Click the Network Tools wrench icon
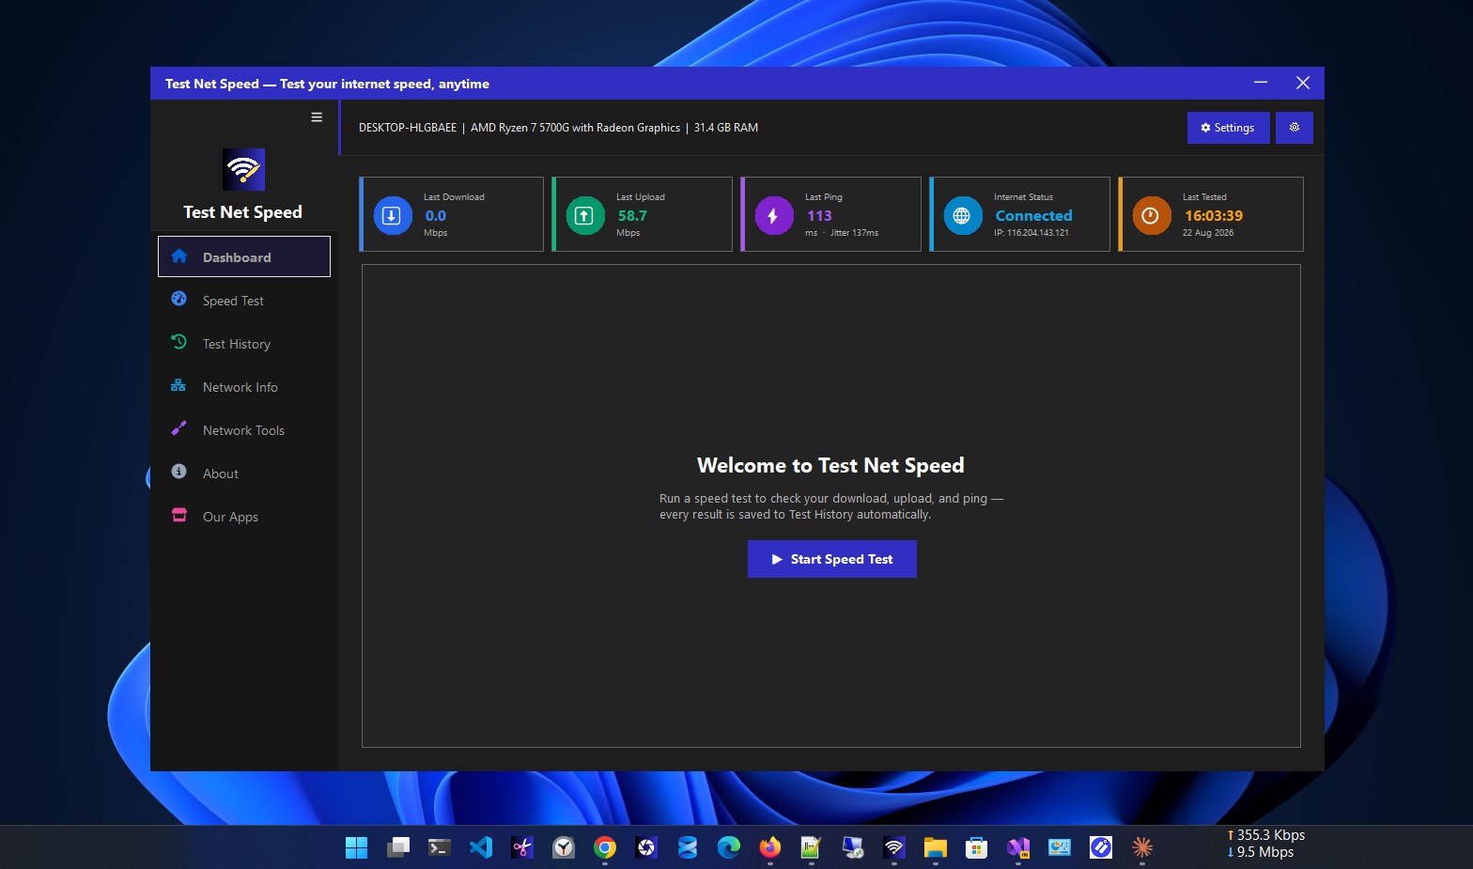1473x869 pixels. coord(178,428)
